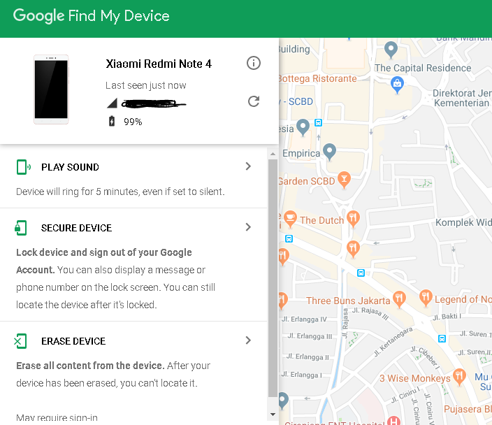Click 3 Wise Monkeys map label
Screen dimensions: 492x425
pos(415,379)
